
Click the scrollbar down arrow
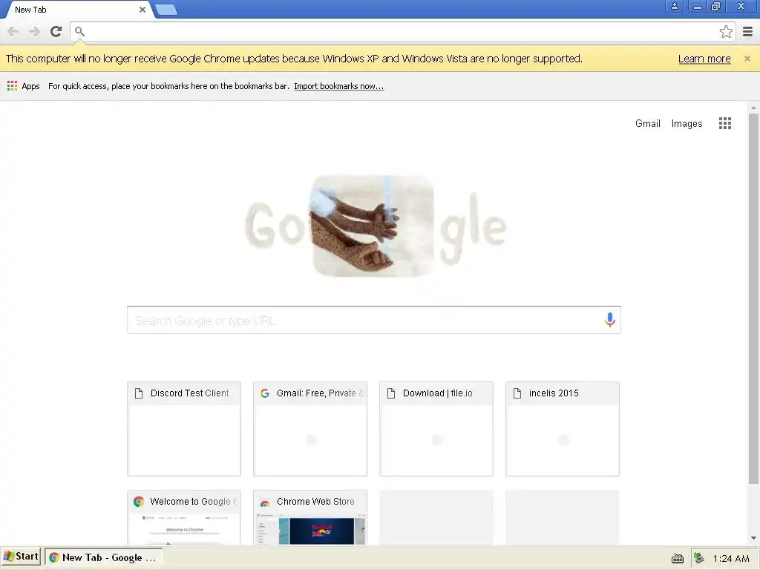click(x=753, y=538)
